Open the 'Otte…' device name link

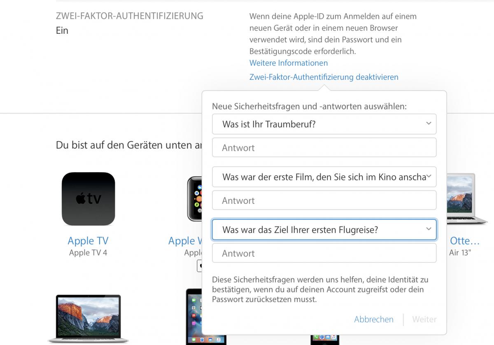[x=465, y=241]
